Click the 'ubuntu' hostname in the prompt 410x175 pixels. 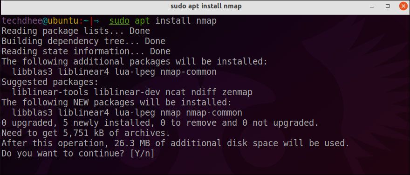pyautogui.click(x=63, y=20)
